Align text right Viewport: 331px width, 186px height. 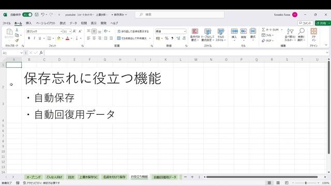[100, 38]
